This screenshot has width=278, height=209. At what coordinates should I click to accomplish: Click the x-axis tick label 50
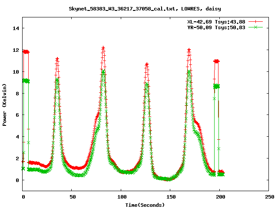click(x=73, y=197)
